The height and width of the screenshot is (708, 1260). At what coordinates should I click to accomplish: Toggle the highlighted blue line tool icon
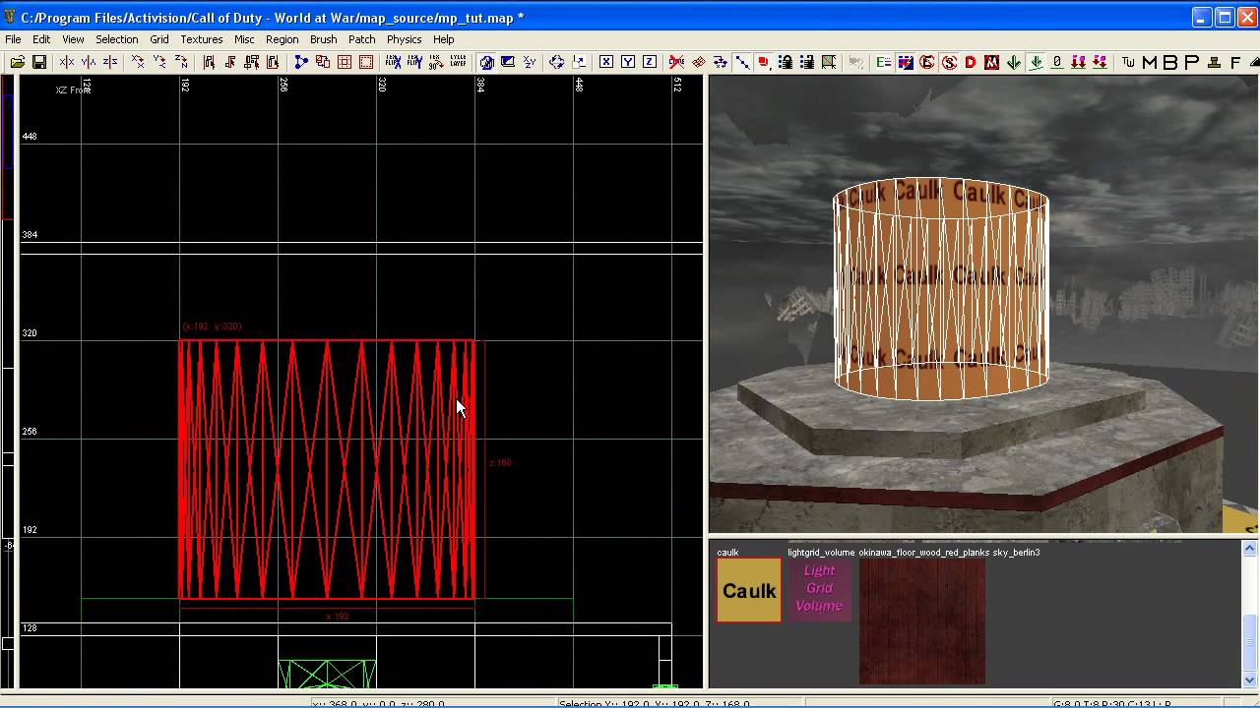(x=742, y=62)
